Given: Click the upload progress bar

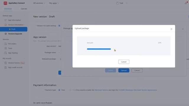Looking at the screenshot, I should (99, 49).
